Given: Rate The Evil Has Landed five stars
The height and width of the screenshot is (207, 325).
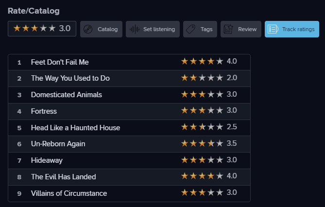Looking at the screenshot, I should pyautogui.click(x=220, y=176).
